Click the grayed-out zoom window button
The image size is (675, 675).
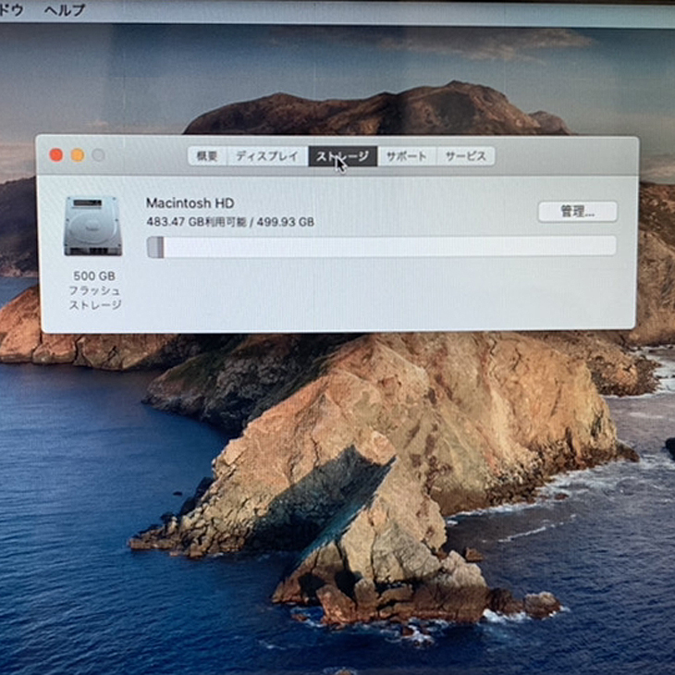click(x=98, y=155)
